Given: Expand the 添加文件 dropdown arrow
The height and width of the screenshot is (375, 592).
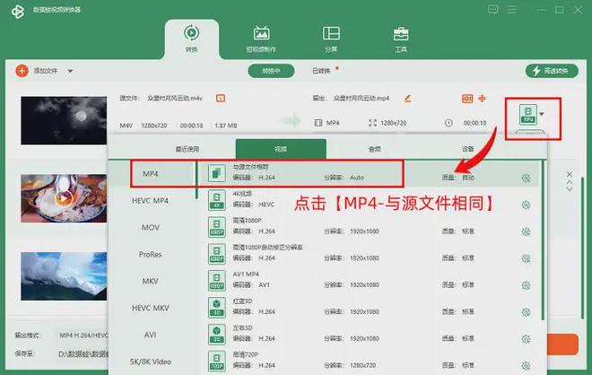Looking at the screenshot, I should pos(70,71).
